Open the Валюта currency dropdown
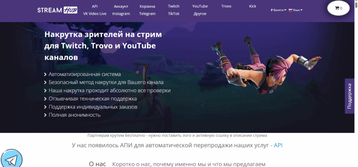The image size is (358, 167). coord(278,10)
